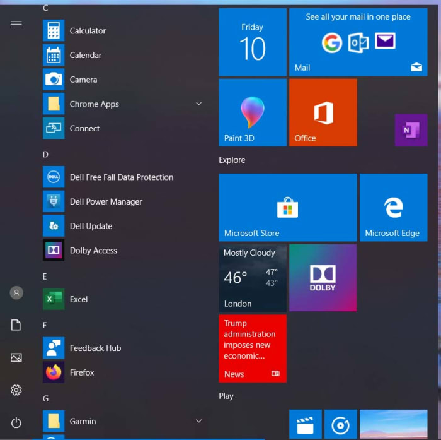Click the Dolby Access app icon

coord(54,251)
